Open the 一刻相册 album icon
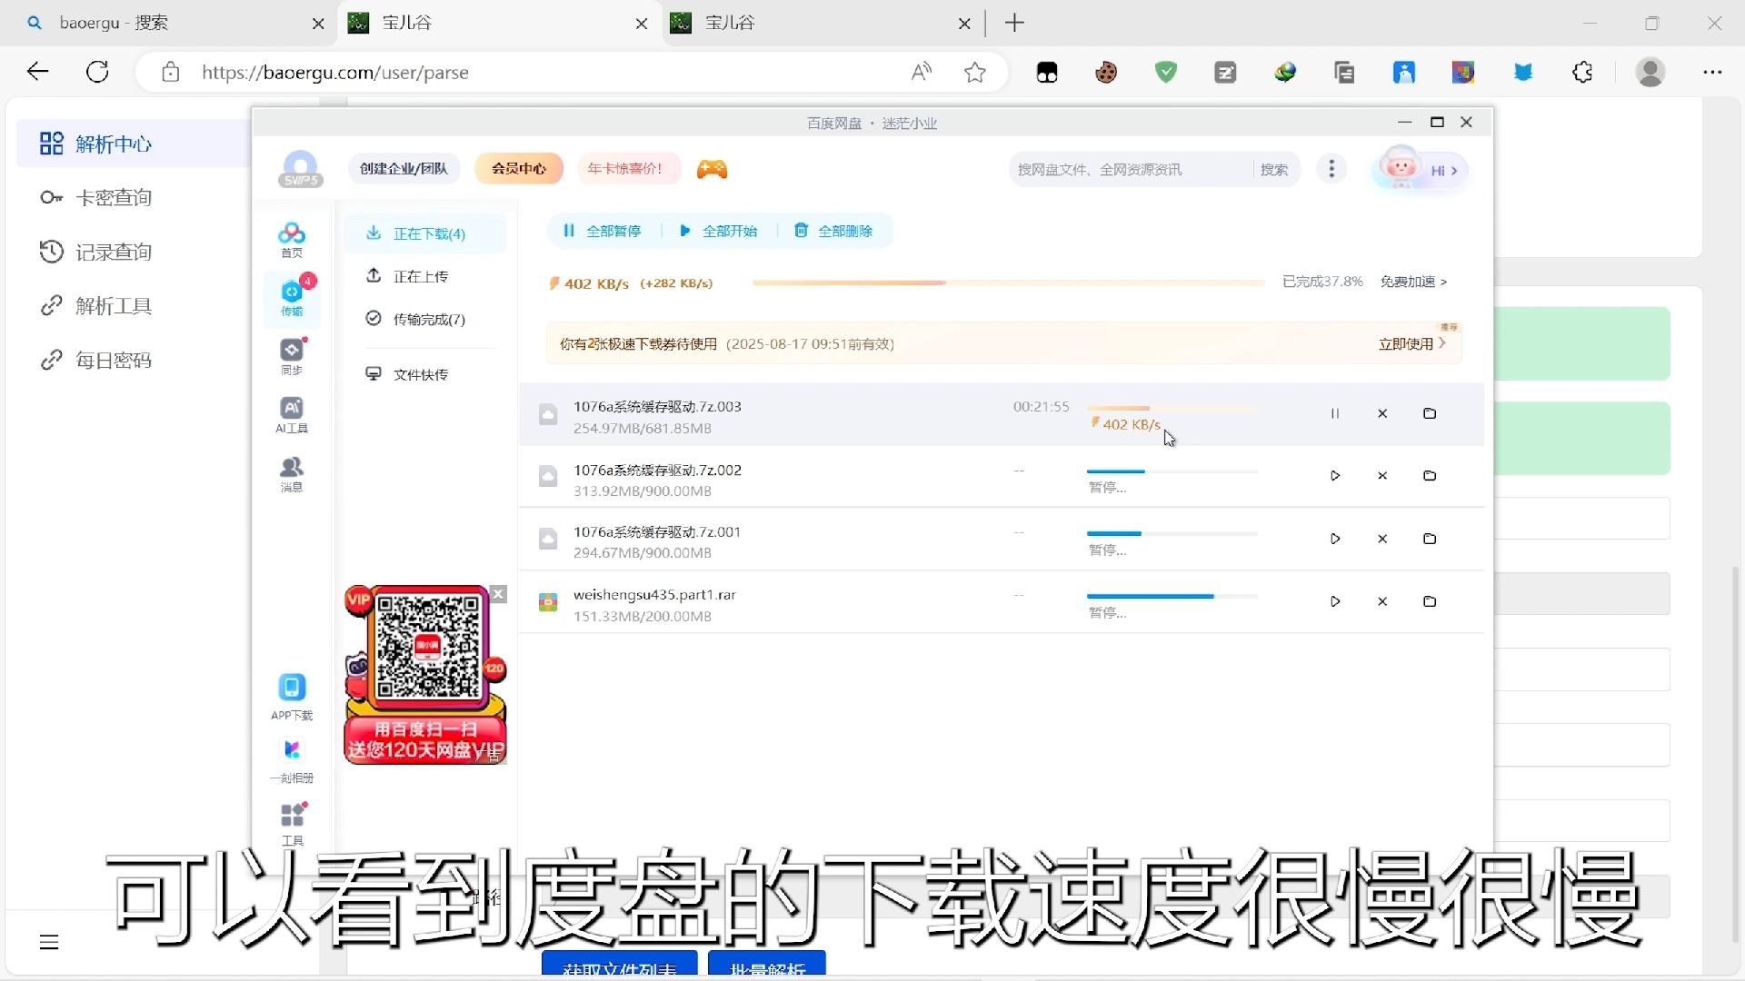 click(292, 759)
